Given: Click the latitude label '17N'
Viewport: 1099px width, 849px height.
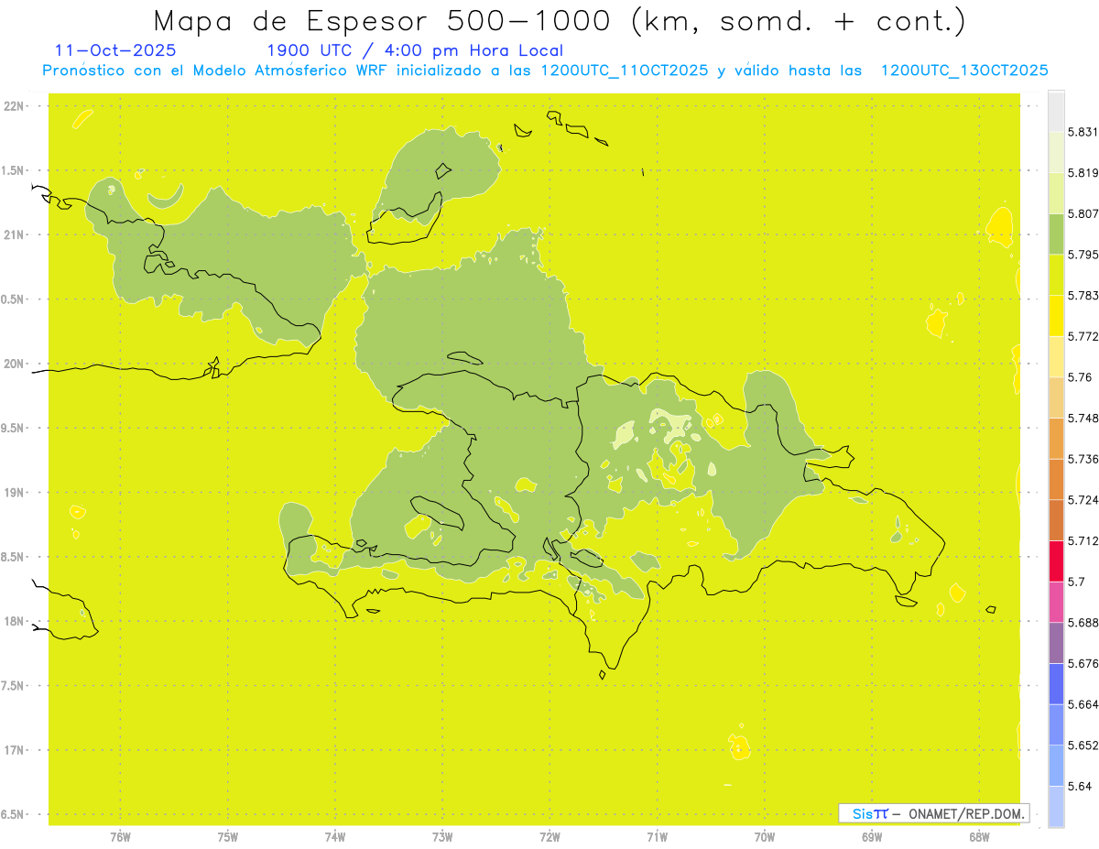Looking at the screenshot, I should click(14, 750).
